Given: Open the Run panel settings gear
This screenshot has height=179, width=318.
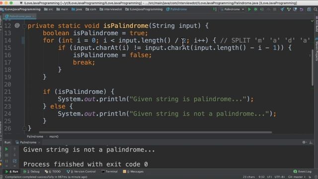Looking at the screenshot, I should point(304,142).
